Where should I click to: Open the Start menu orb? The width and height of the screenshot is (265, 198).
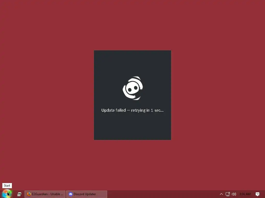click(x=7, y=194)
